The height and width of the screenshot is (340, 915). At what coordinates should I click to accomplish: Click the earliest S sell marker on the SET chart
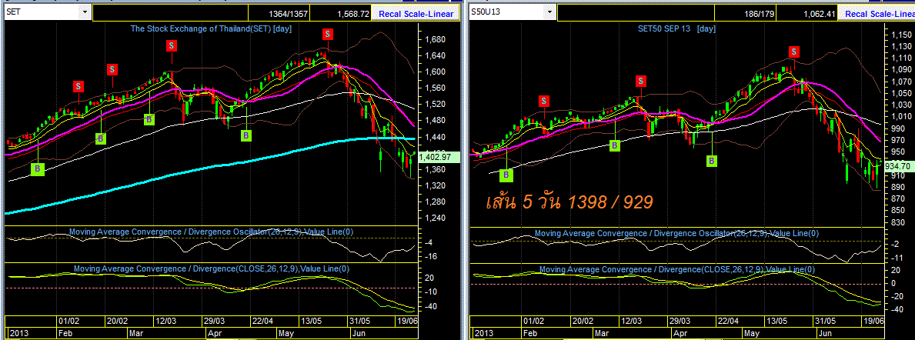pos(78,86)
